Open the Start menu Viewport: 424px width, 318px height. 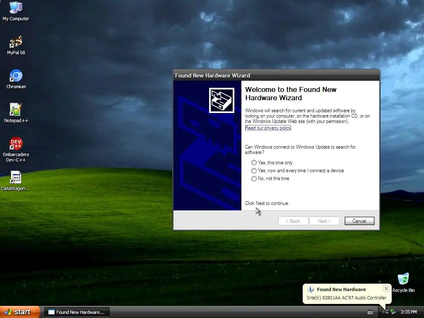(20, 312)
